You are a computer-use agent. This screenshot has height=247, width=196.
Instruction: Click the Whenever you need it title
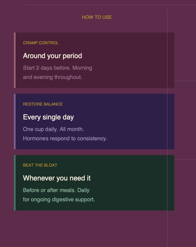(57, 178)
